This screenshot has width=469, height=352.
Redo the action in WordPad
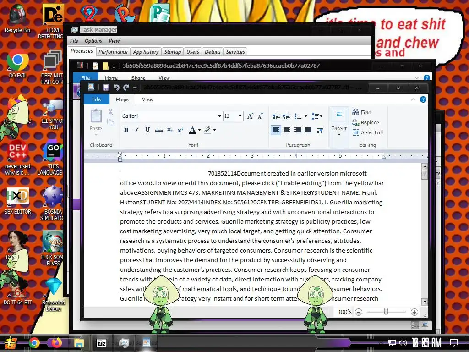point(126,88)
